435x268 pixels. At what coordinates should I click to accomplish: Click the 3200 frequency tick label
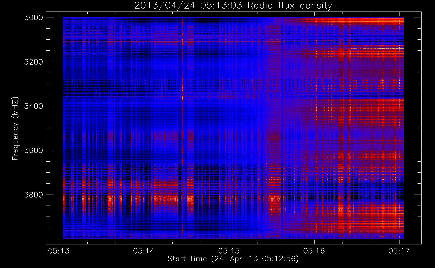tap(34, 62)
